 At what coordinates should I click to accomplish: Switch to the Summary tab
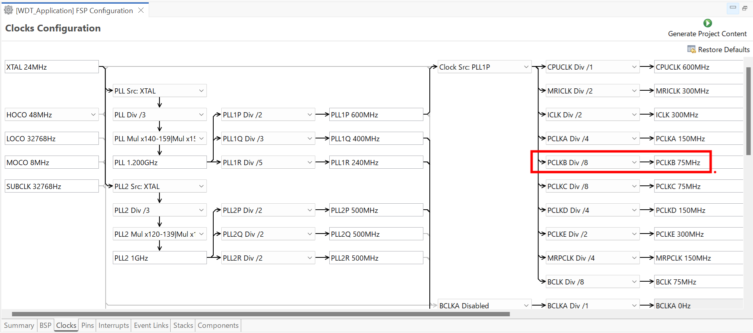pos(19,325)
